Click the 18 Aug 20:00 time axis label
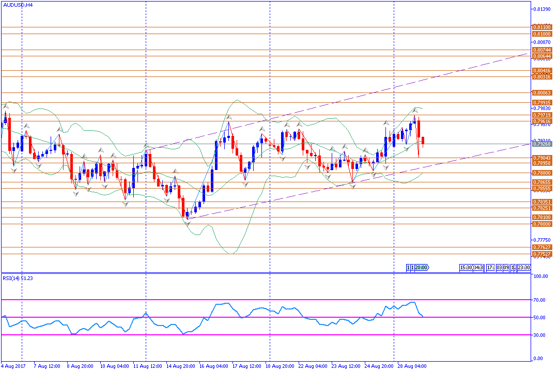This screenshot has width=558, height=372. (281, 366)
